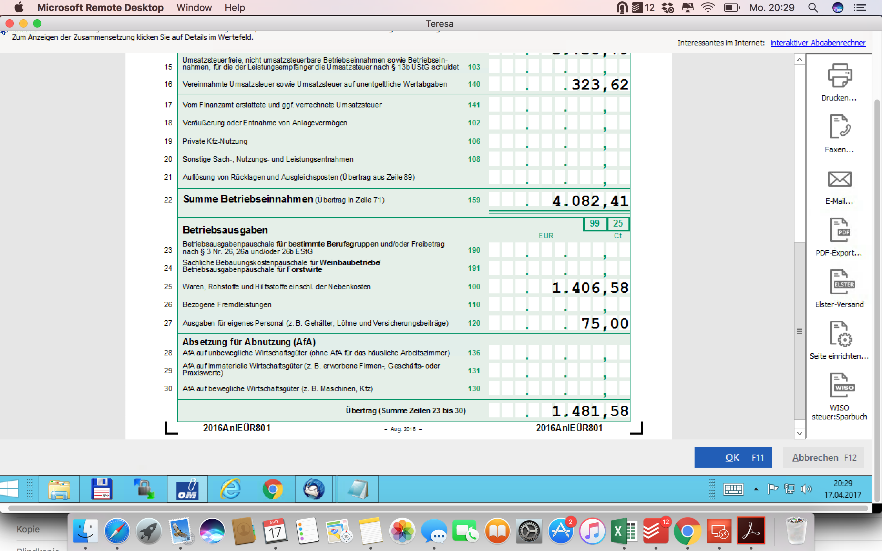Launch Chrome from Windows taskbar
Screen dimensions: 882x551
273,489
